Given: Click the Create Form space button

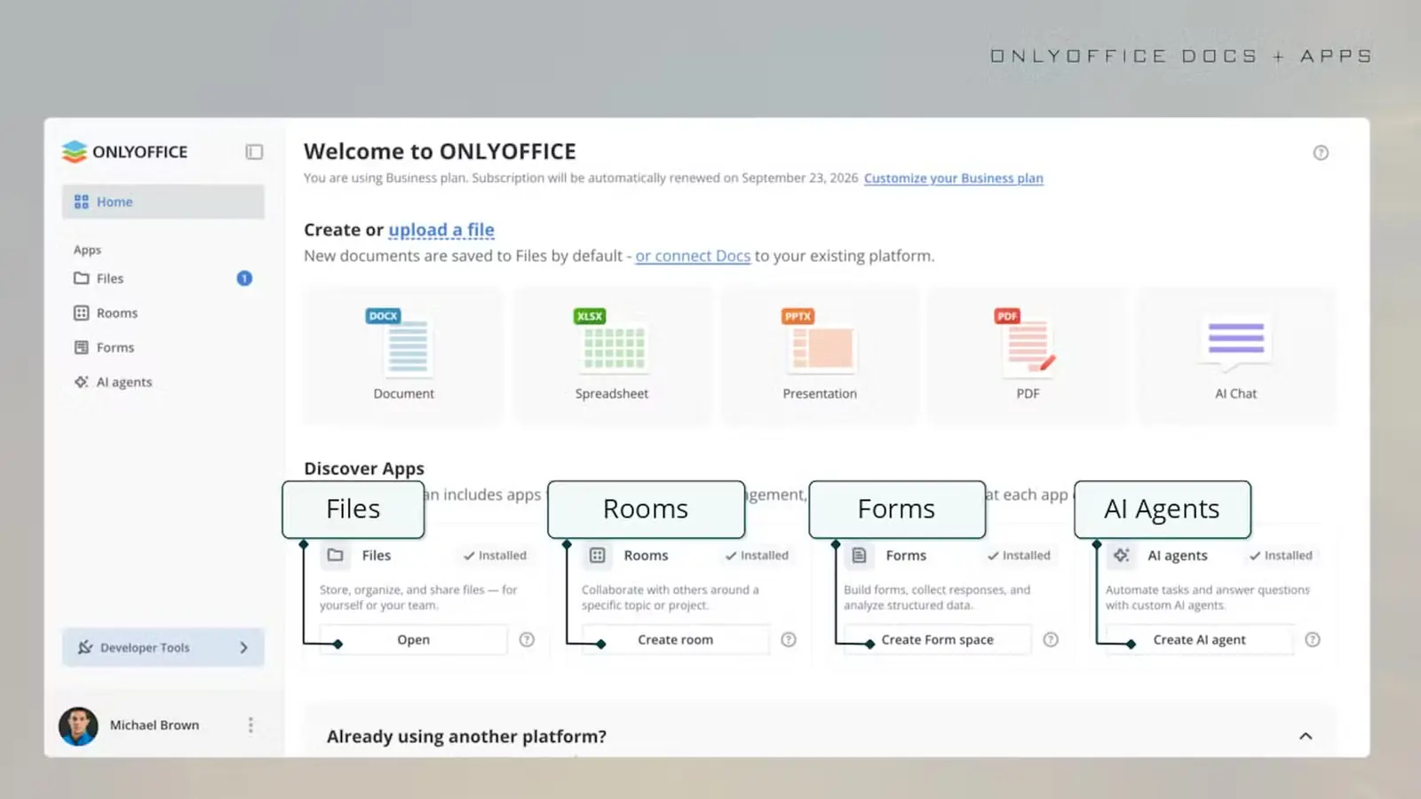Looking at the screenshot, I should click(x=937, y=639).
